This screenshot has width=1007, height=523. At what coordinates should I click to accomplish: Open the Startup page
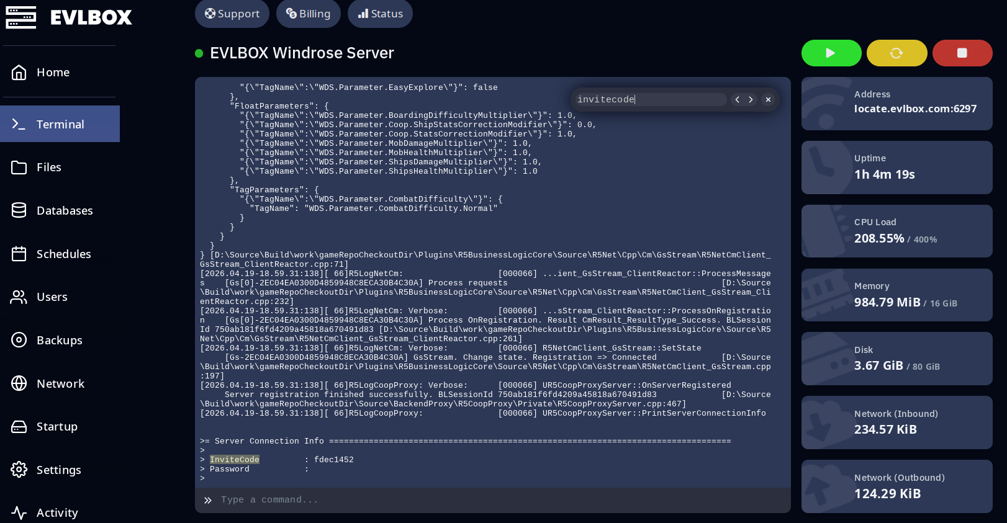[x=60, y=427]
